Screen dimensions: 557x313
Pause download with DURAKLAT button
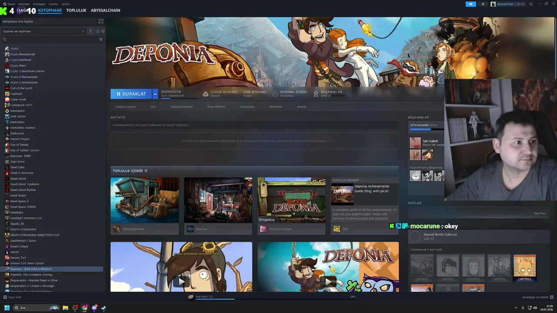pos(131,94)
